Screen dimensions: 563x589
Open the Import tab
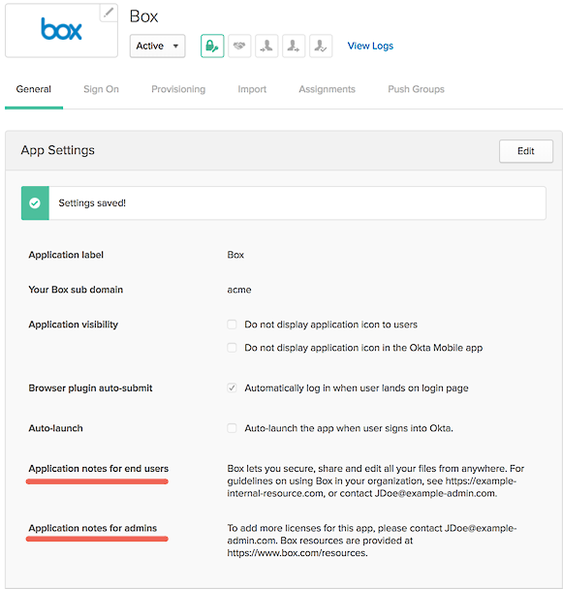[252, 89]
